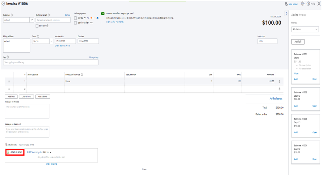322x175 pixels.
Task: Add Estimate #1004 to the invoice
Action: 296,159
